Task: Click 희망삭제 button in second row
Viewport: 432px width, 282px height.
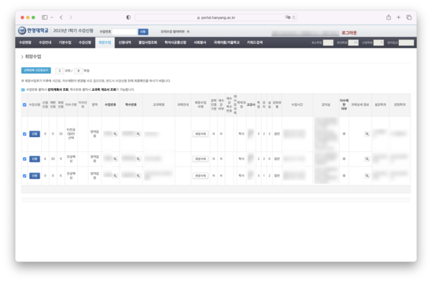Action: click(x=200, y=159)
